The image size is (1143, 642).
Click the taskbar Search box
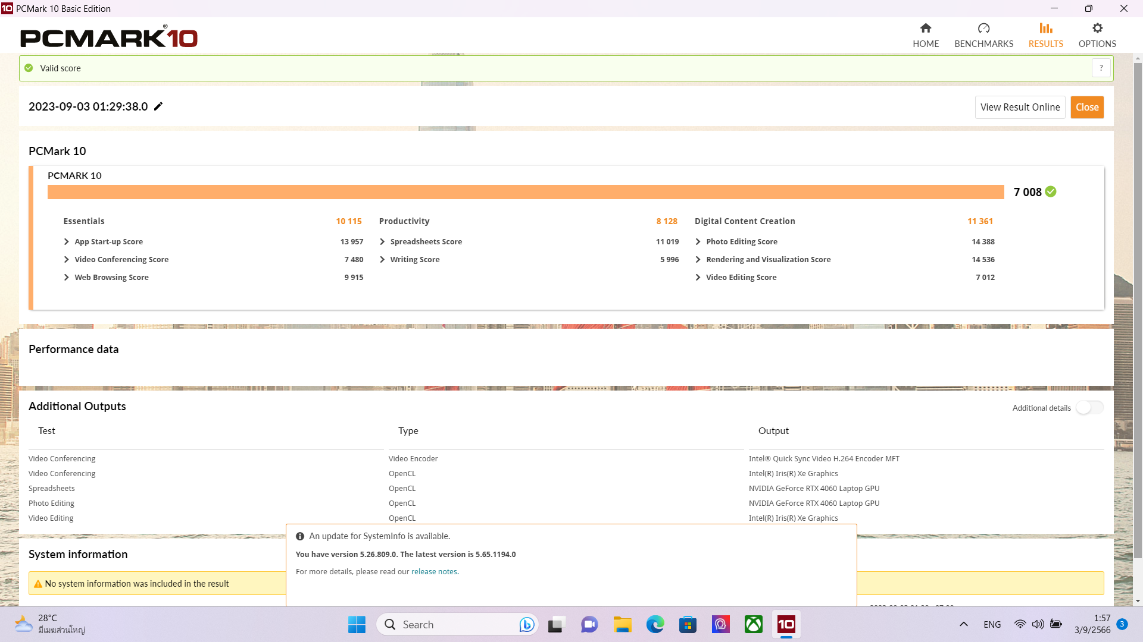(x=457, y=624)
